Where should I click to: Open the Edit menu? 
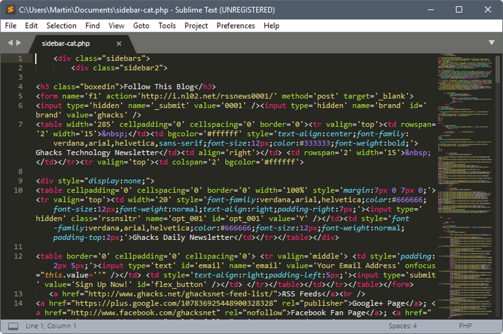click(x=31, y=26)
